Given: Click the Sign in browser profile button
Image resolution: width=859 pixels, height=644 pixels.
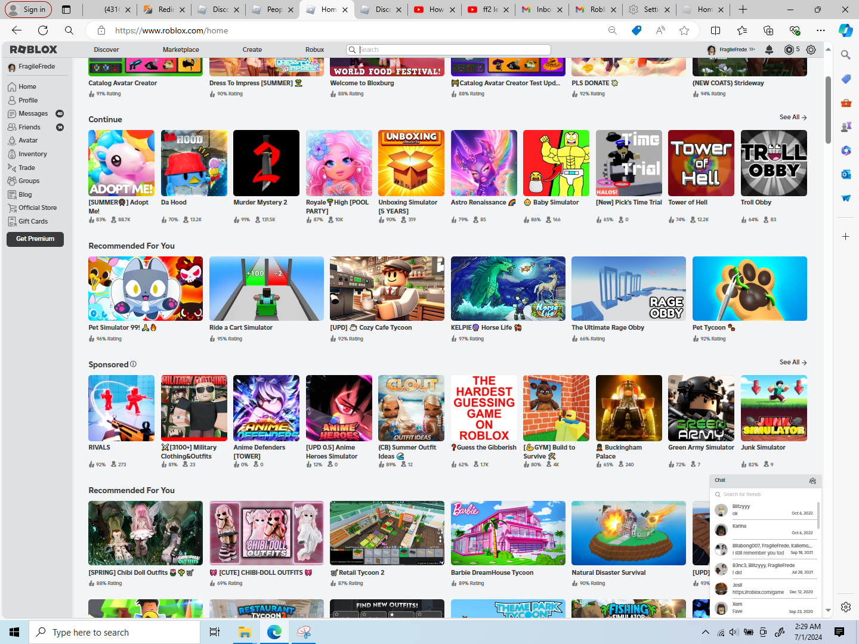Looking at the screenshot, I should click(28, 10).
